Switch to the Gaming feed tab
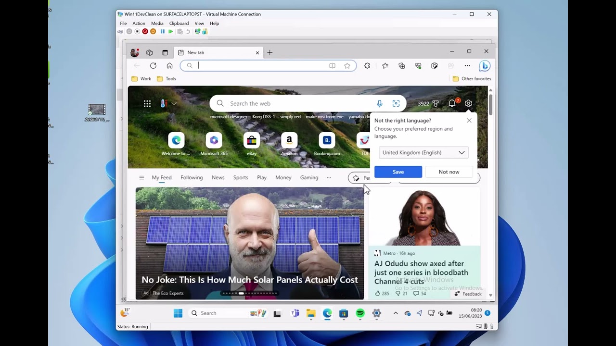616x346 pixels. 309,178
